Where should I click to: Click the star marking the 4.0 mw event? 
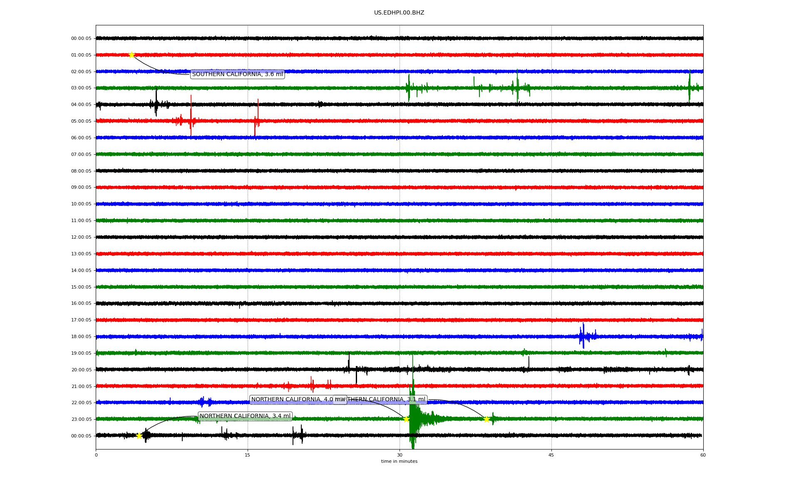coord(406,419)
